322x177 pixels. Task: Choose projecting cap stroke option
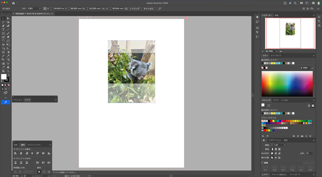click(x=279, y=149)
